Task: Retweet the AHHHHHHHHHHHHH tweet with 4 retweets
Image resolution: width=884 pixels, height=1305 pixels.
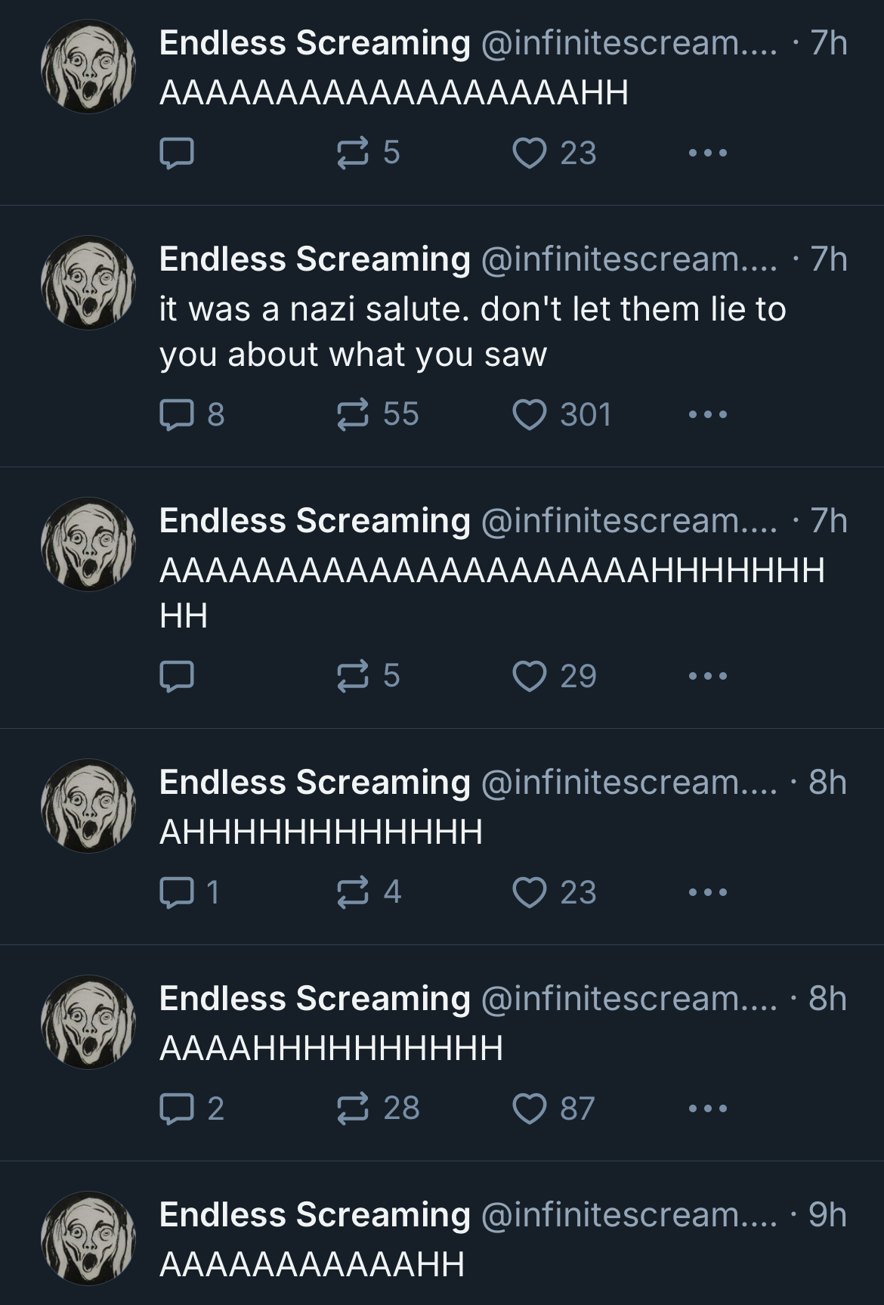Action: (352, 892)
